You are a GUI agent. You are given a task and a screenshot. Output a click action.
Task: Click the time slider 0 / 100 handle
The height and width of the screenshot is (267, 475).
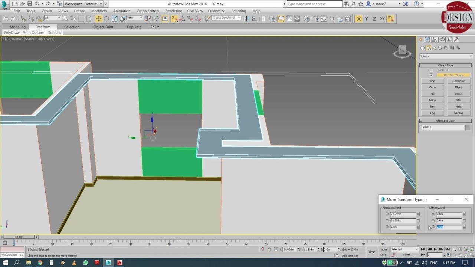[x=19, y=237]
